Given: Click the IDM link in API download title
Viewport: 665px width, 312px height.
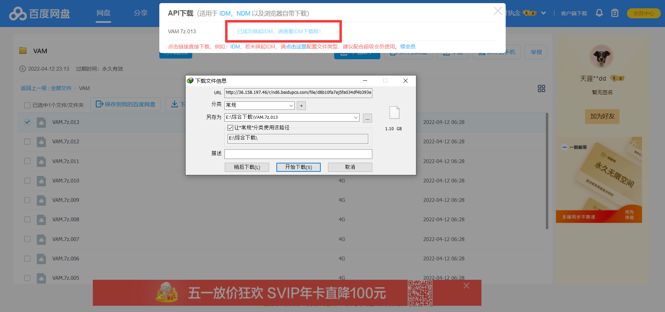Looking at the screenshot, I should tap(225, 14).
